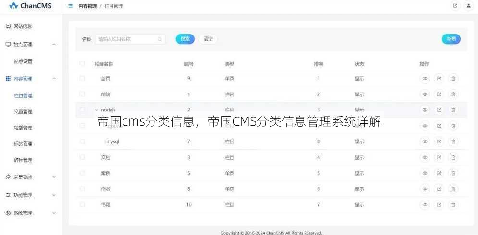Tick the checkbox for 首页 row
Viewport: 478px width, 235px height.
(82, 78)
